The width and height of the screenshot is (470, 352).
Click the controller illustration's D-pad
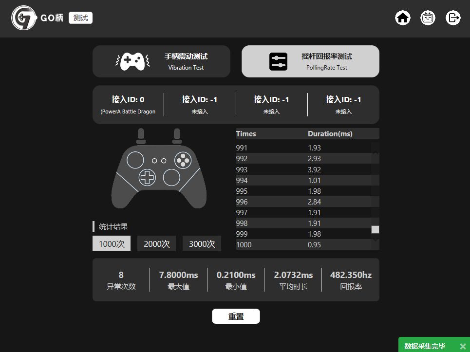tap(147, 177)
